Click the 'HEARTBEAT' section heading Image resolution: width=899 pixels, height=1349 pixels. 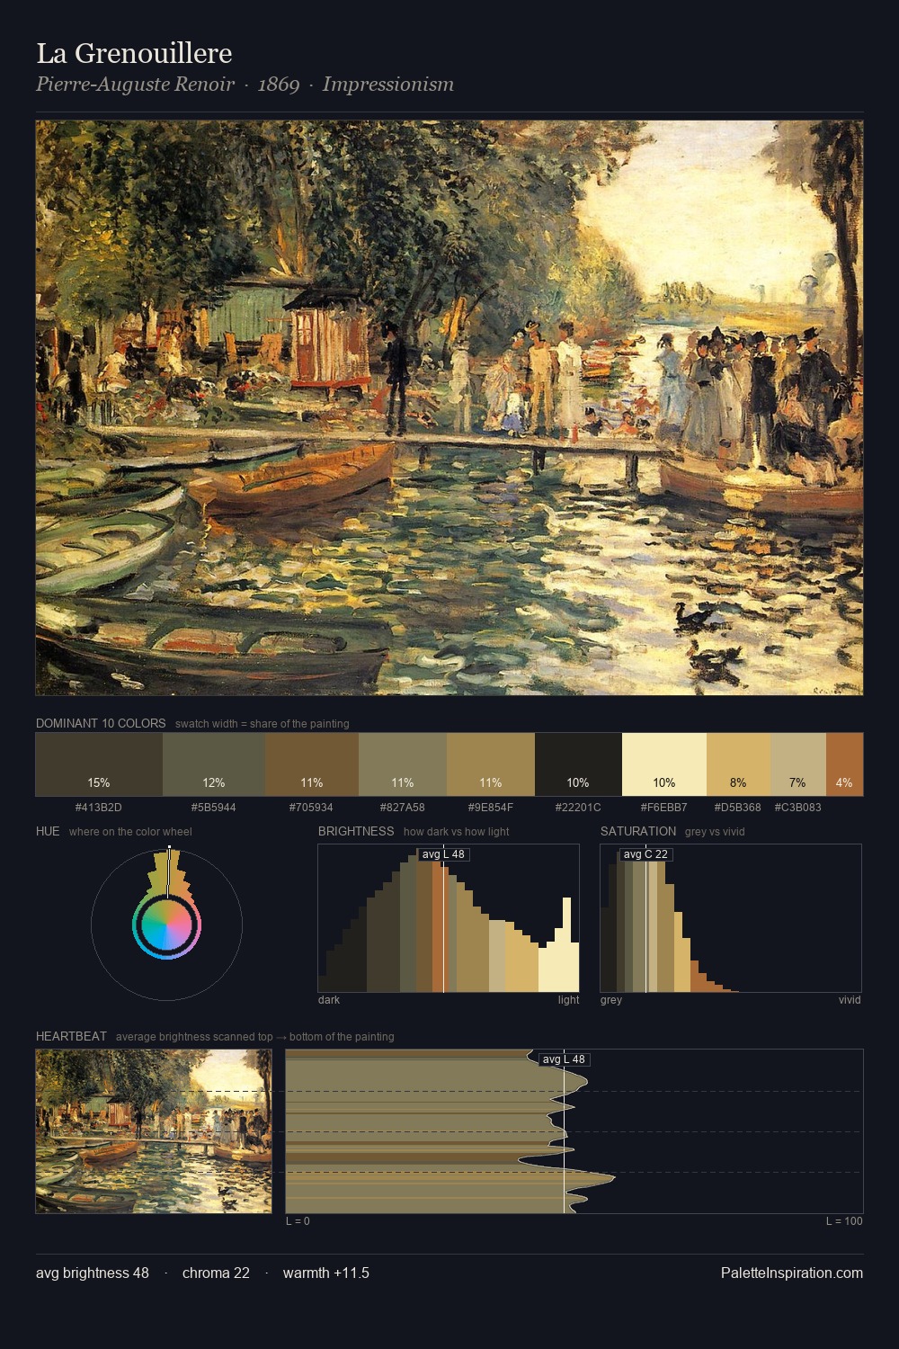pos(71,1036)
